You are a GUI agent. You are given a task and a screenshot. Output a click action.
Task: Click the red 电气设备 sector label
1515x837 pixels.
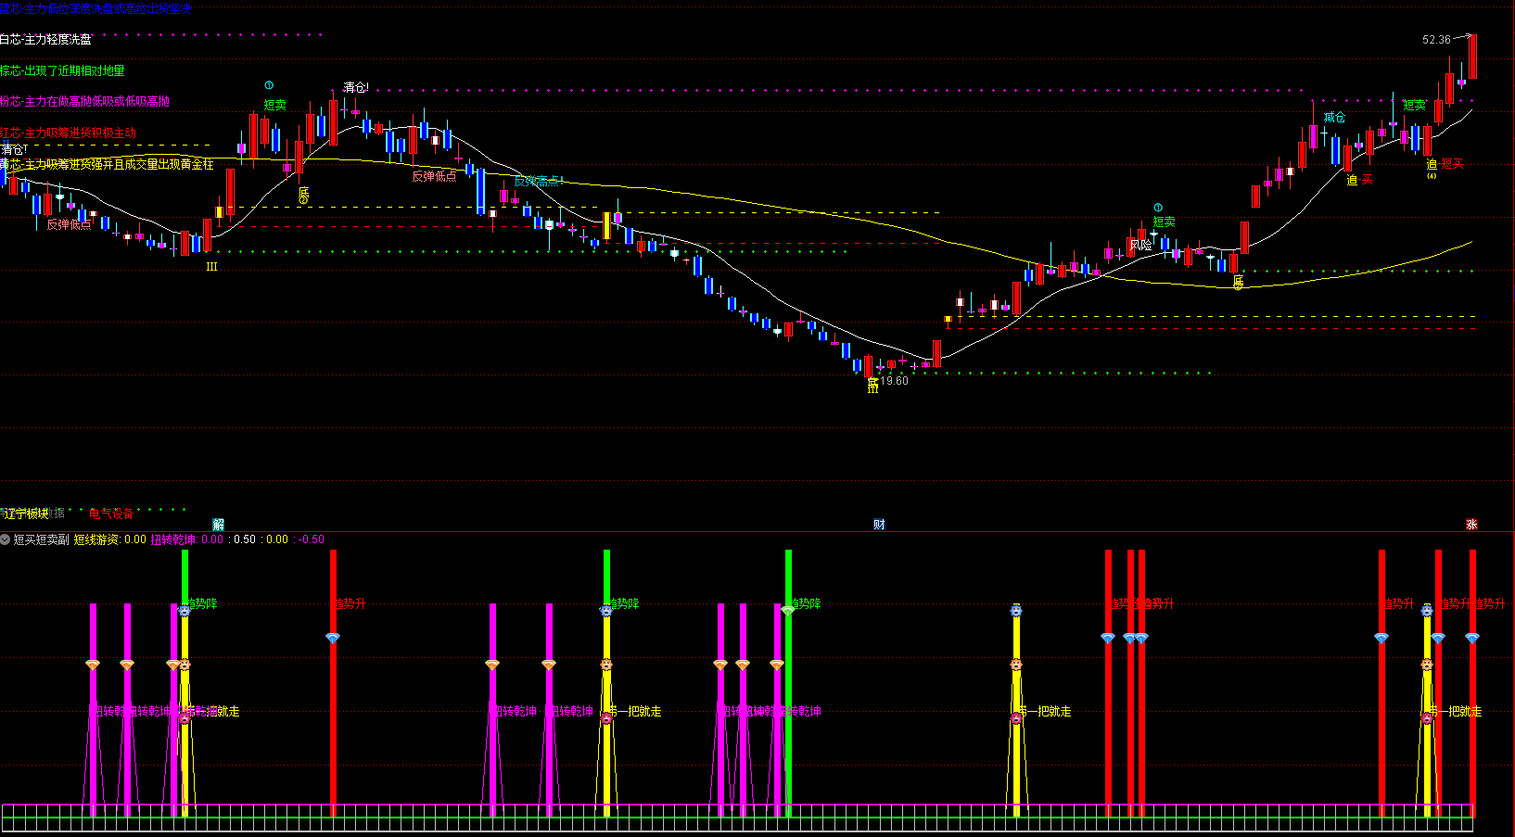(111, 514)
